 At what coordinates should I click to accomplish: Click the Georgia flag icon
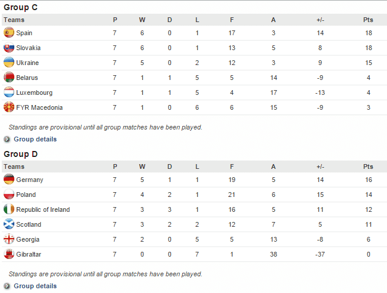coord(9,239)
